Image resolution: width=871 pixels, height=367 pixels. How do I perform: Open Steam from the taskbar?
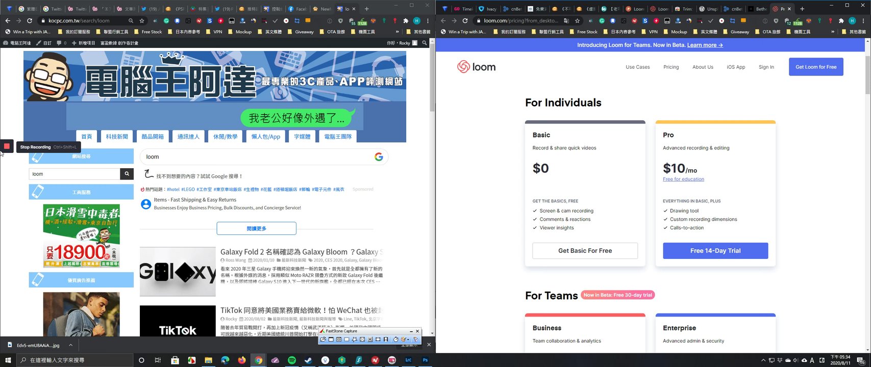click(308, 360)
